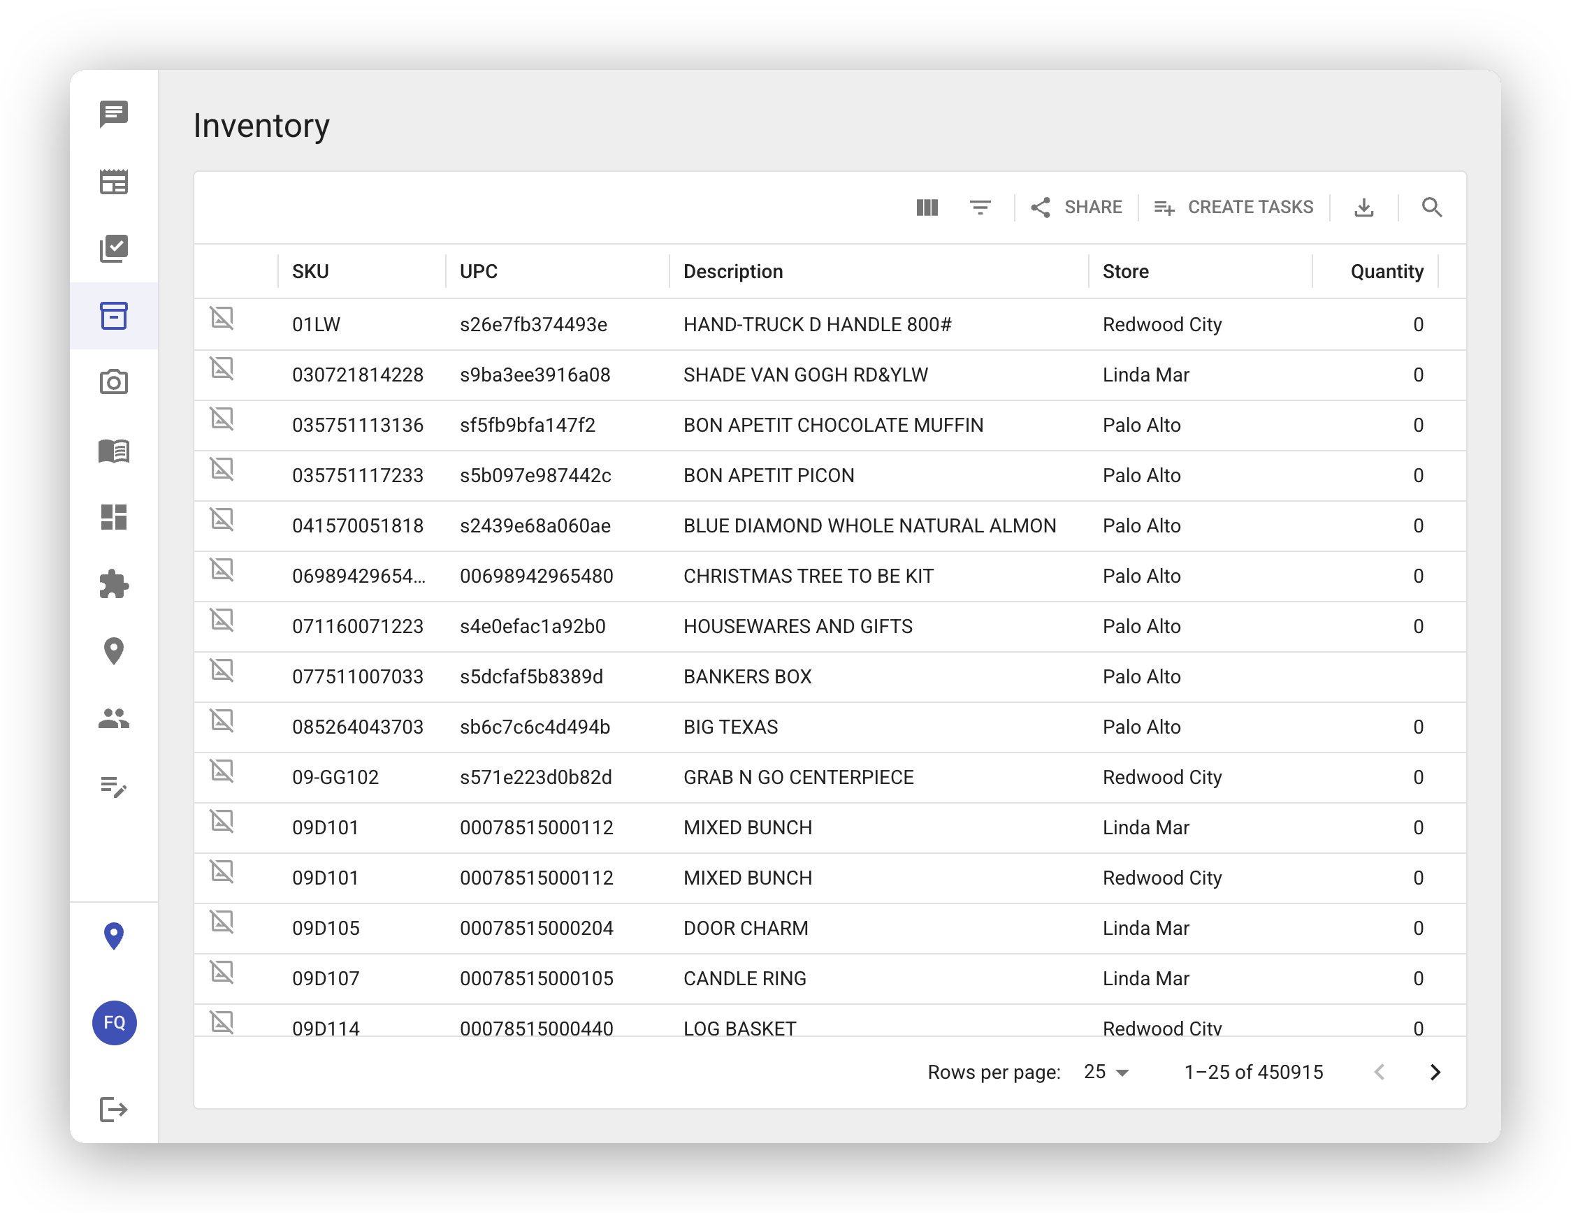Click the CREATE TASKS button
Image resolution: width=1571 pixels, height=1213 pixels.
point(1234,207)
